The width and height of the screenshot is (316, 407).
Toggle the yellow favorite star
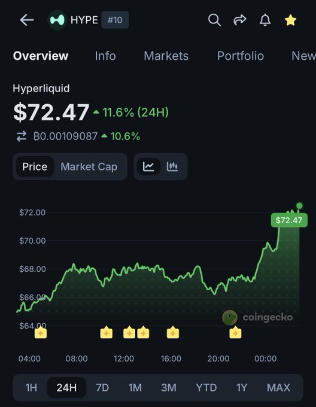click(x=290, y=20)
